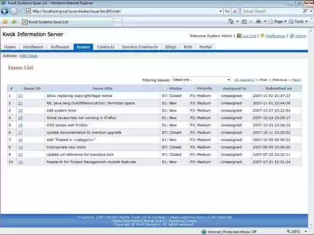This screenshot has height=235, width=314.
Task: Click the Add Issue link
Action: (28, 56)
